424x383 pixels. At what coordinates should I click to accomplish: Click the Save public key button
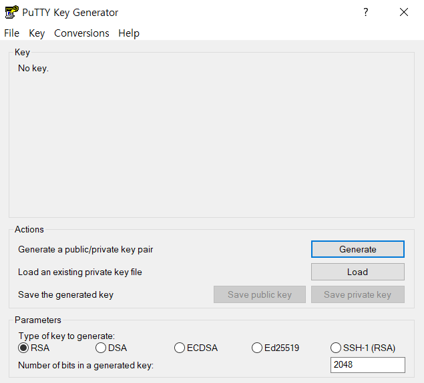click(x=260, y=294)
